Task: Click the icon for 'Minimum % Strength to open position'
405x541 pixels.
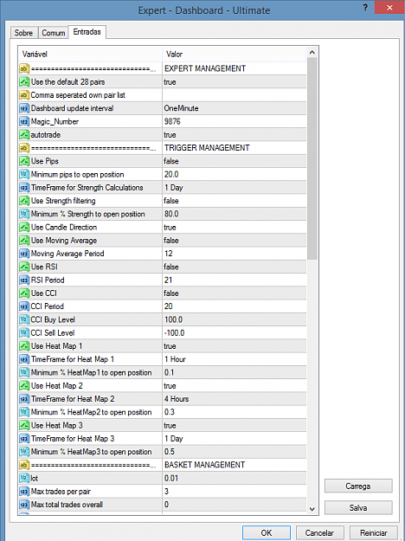Action: pyautogui.click(x=24, y=214)
